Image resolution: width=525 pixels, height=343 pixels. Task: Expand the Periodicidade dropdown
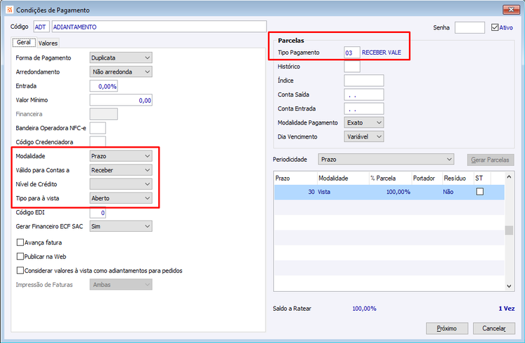point(386,160)
